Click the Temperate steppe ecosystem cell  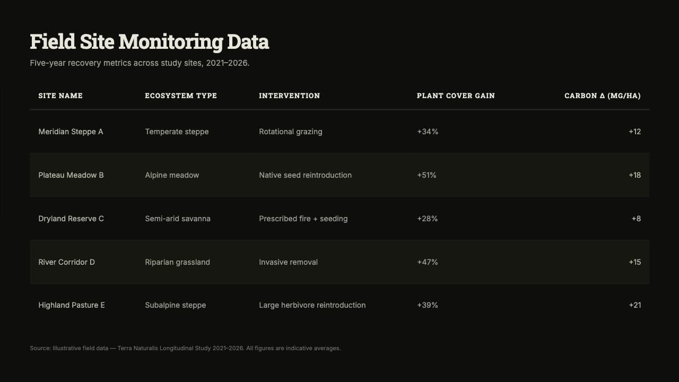[177, 132]
